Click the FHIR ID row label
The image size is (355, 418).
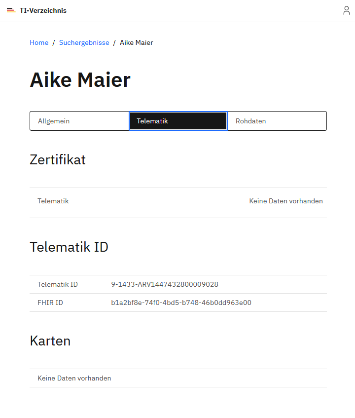click(50, 303)
